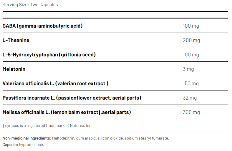
Task: Click the 3 mg Melatonin dosage
Action: click(188, 69)
